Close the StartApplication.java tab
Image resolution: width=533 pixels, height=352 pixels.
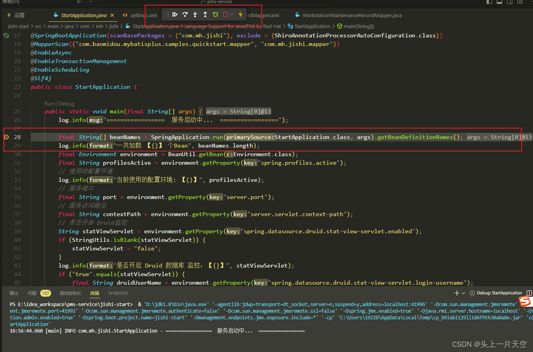[x=112, y=15]
